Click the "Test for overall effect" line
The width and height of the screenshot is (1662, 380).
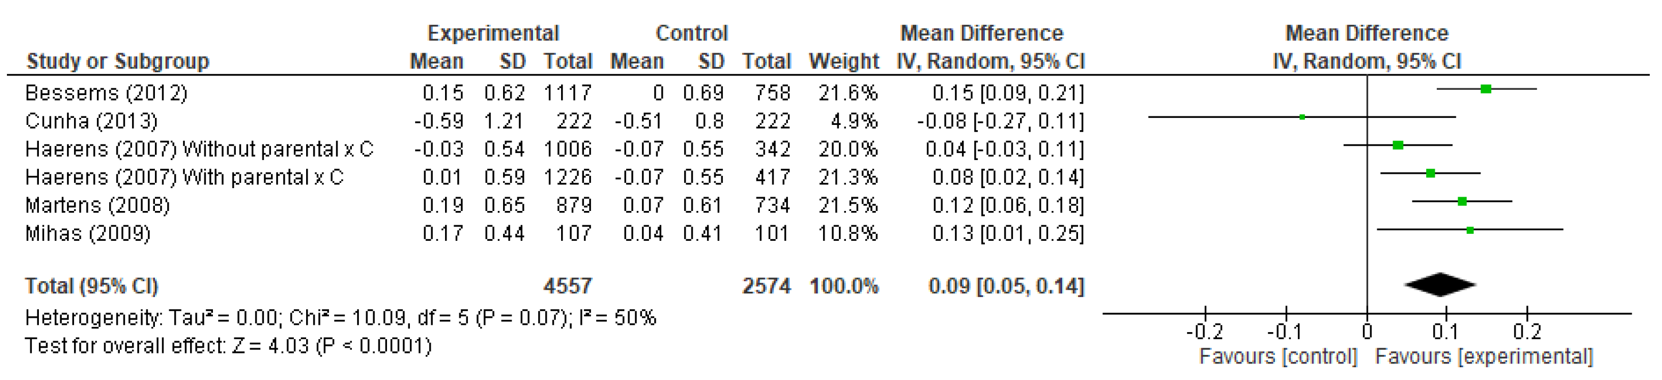coord(228,346)
